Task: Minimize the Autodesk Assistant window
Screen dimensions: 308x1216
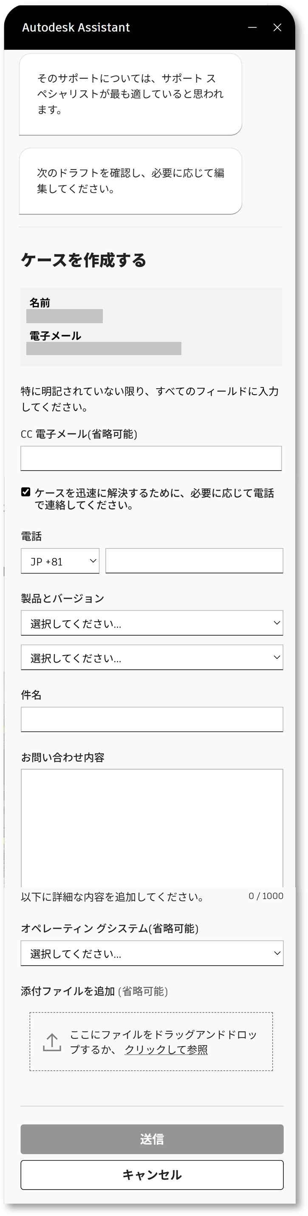Action: 252,27
